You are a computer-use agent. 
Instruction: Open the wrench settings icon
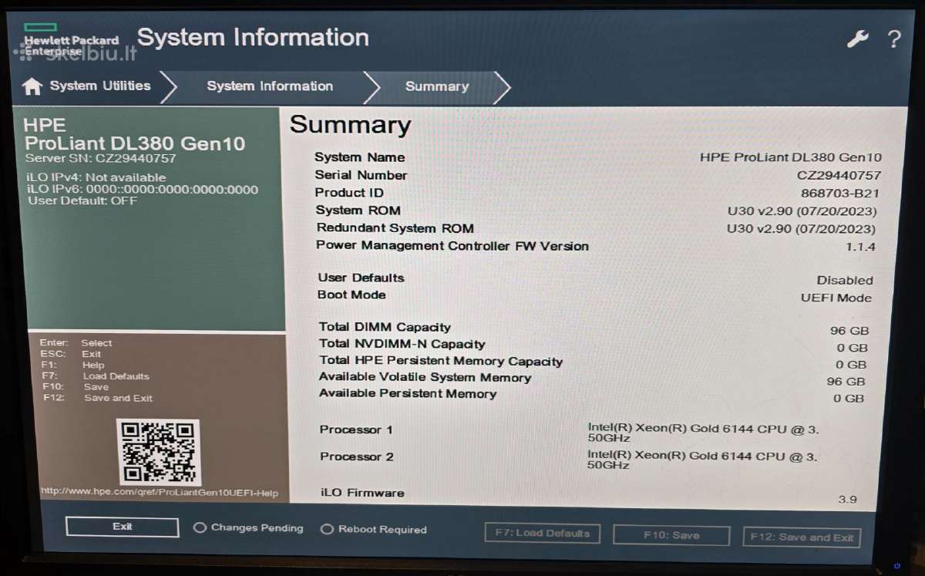[857, 39]
